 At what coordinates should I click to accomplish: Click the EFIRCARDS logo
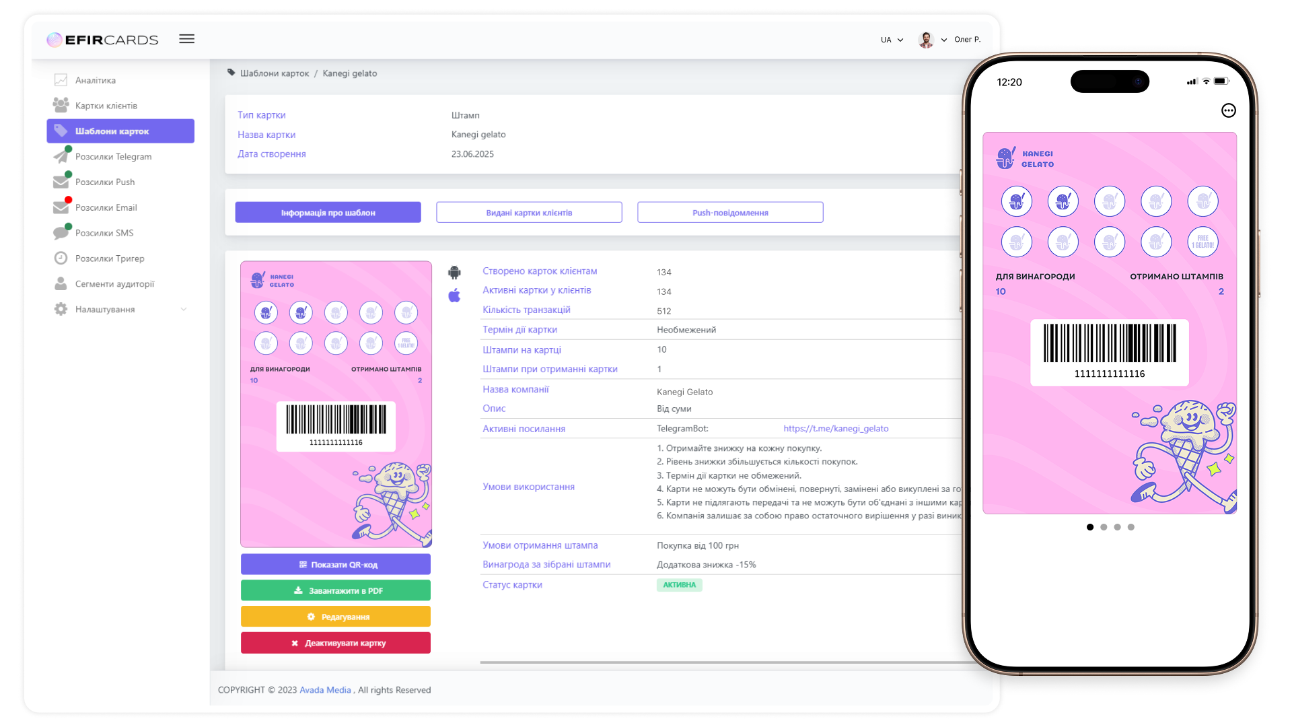coord(102,40)
